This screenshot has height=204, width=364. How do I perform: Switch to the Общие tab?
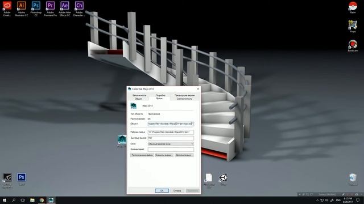[x=138, y=99]
